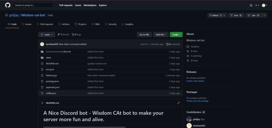Screen dimensions: 272x128
Task: Open the README outline list icon
Action: point(42,103)
